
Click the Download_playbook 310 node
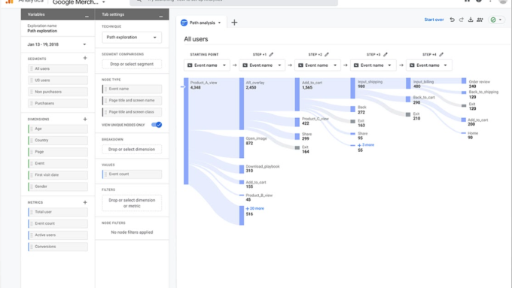point(242,169)
